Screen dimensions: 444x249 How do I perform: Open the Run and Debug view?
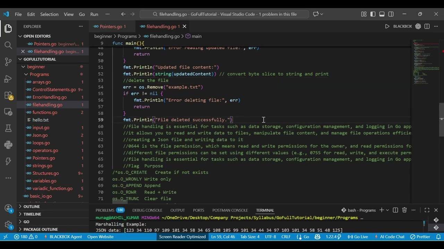pos(8,79)
